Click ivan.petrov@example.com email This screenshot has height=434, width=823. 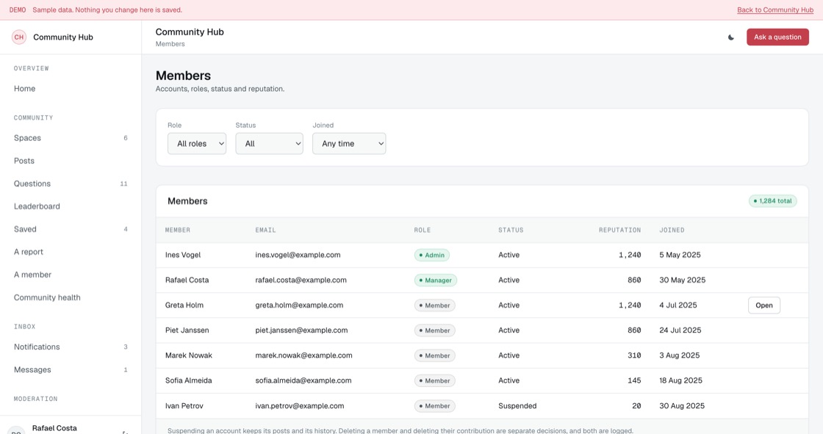(300, 406)
